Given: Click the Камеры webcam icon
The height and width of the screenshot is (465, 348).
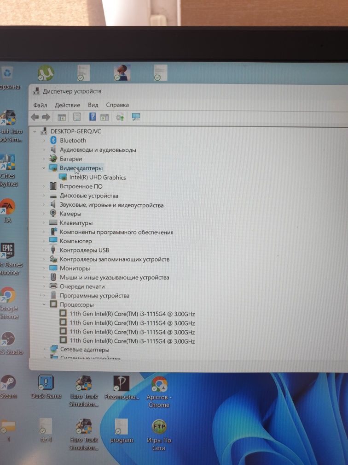Looking at the screenshot, I should pos(53,213).
